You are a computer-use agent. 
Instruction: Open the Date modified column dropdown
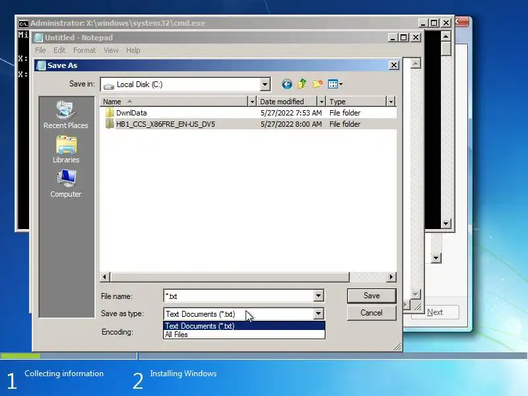click(321, 102)
